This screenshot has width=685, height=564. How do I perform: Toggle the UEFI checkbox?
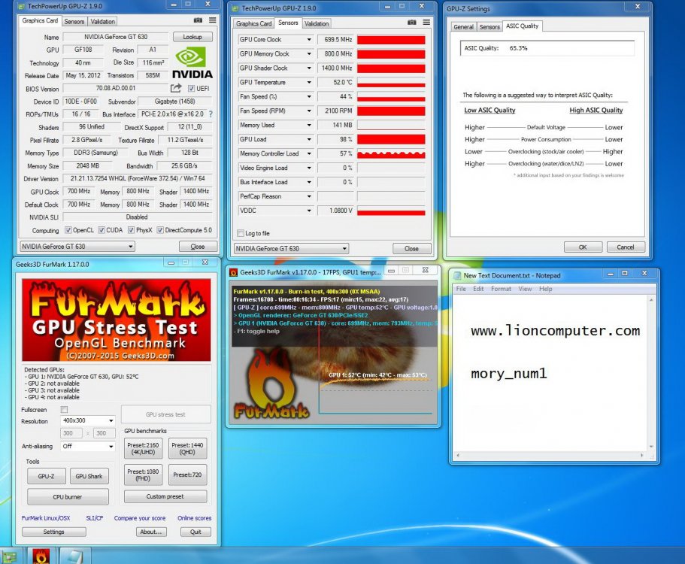point(191,89)
